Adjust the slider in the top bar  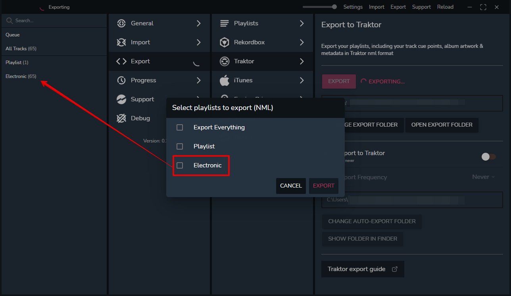(x=320, y=7)
